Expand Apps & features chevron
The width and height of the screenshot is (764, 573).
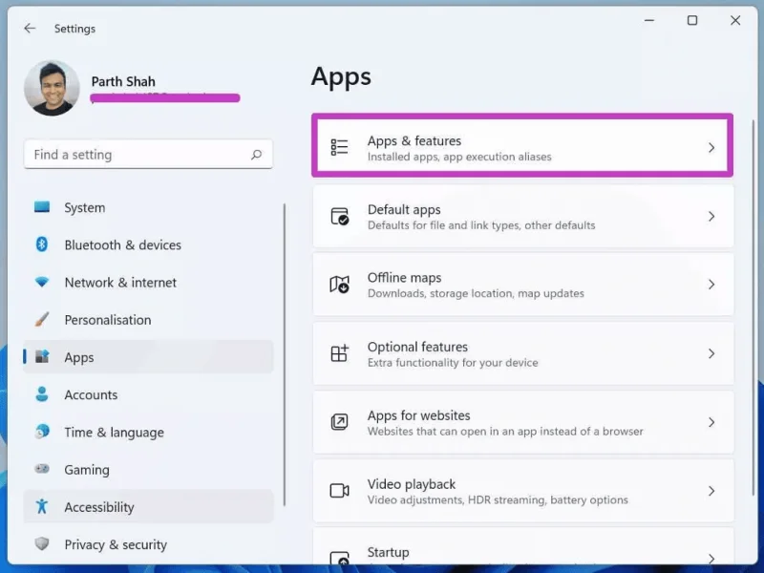(x=711, y=148)
